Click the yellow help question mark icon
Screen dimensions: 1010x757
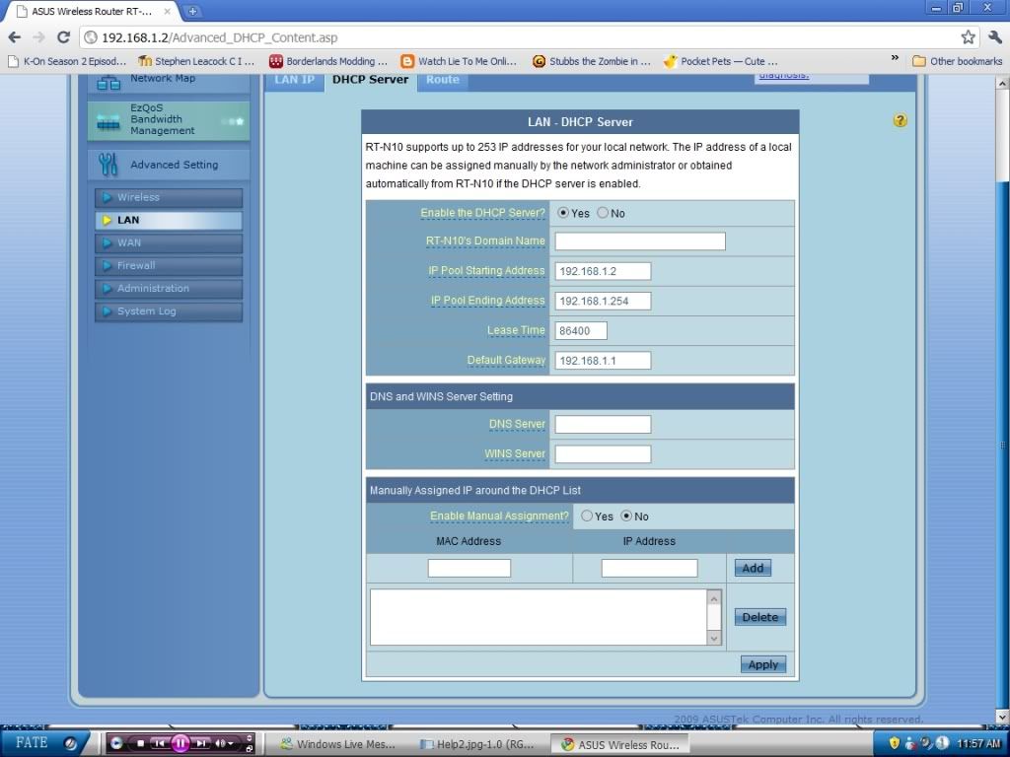[900, 120]
